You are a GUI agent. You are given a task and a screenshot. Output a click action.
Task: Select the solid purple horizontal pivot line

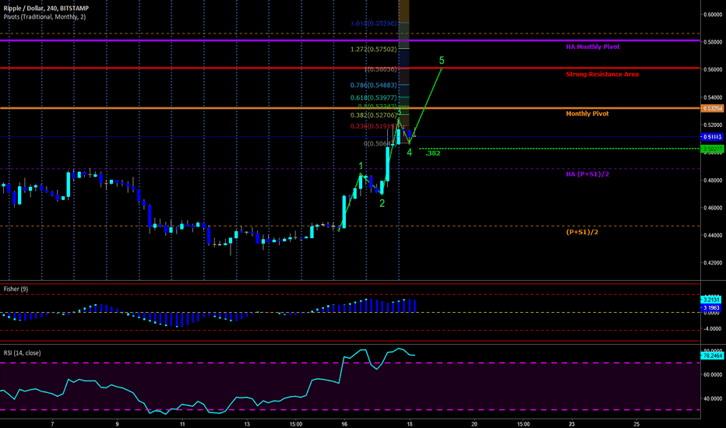[x=350, y=40]
